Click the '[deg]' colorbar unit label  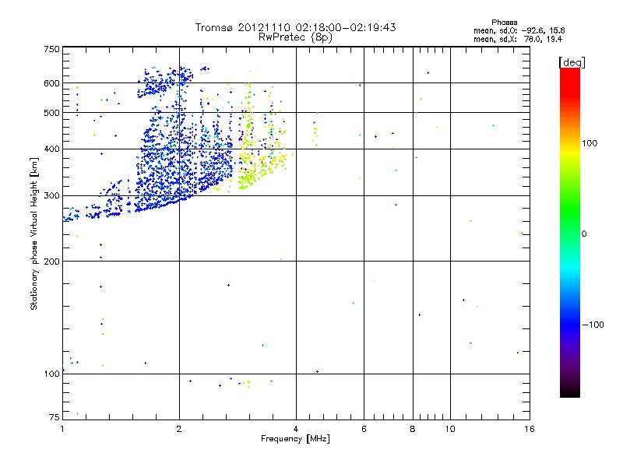572,62
